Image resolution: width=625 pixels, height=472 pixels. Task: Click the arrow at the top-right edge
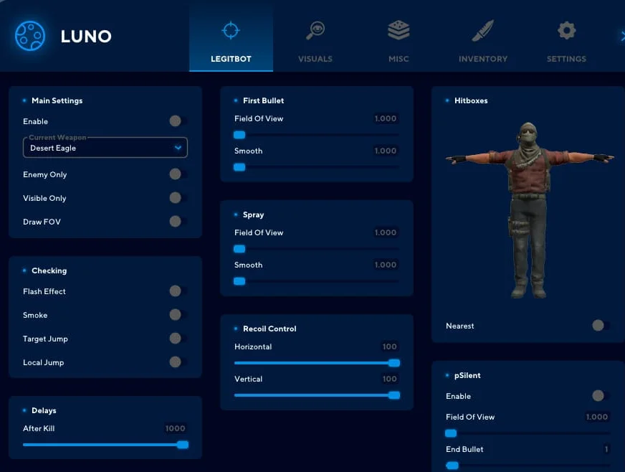621,36
